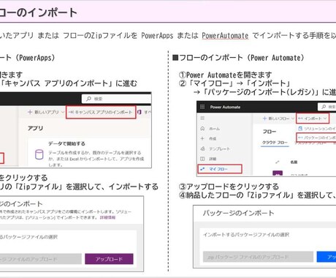Open the app launcher waffle in Power Automate

click(202, 107)
